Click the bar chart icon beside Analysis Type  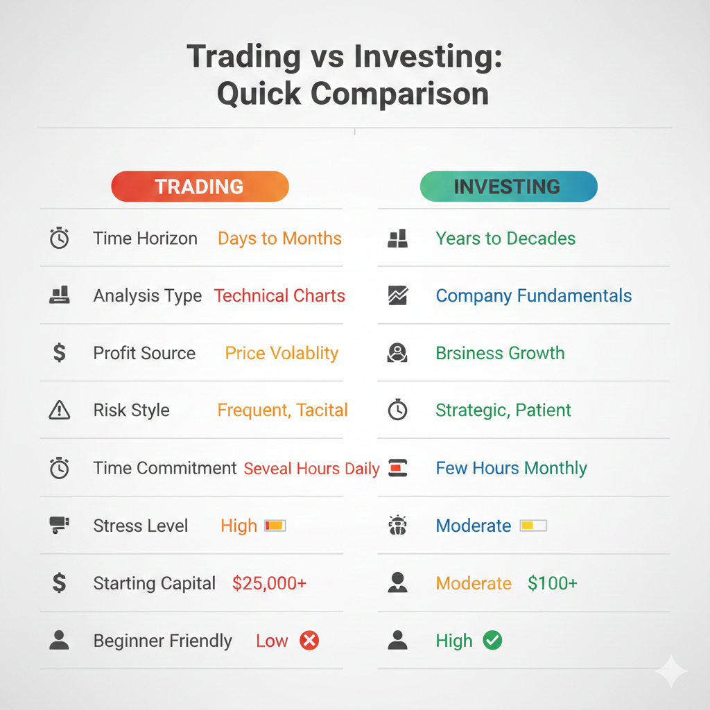click(60, 295)
